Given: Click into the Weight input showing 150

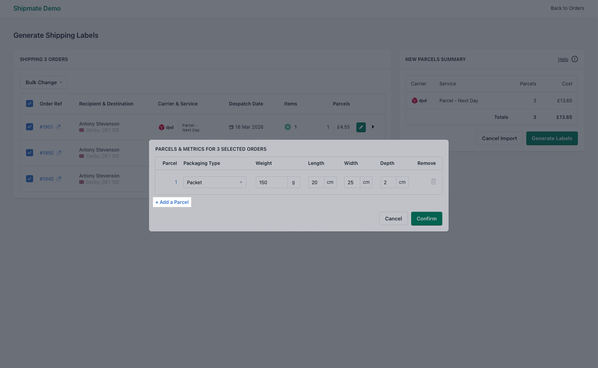Looking at the screenshot, I should 271,182.
